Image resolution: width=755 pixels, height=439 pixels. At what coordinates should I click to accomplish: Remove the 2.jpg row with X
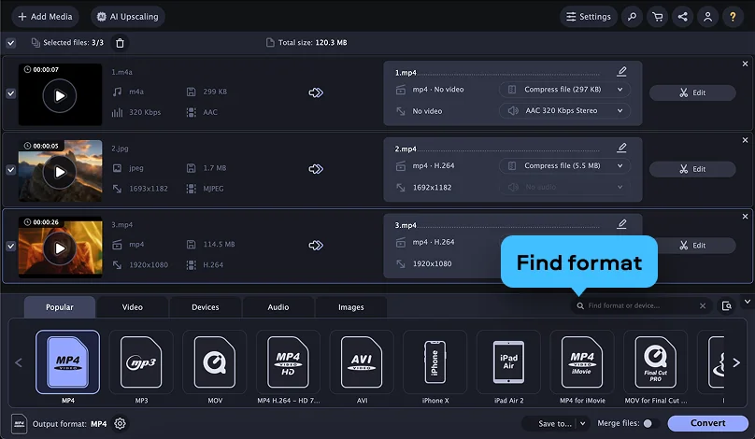(x=745, y=140)
